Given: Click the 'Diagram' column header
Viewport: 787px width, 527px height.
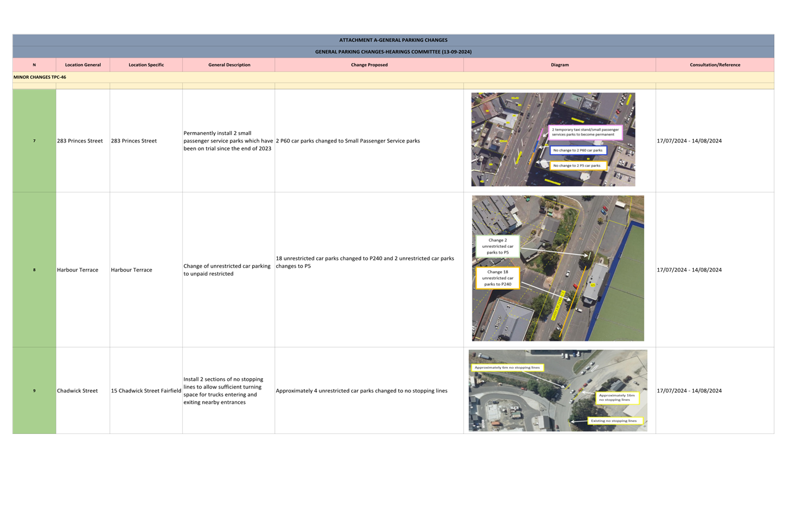Looking at the screenshot, I should tap(560, 65).
